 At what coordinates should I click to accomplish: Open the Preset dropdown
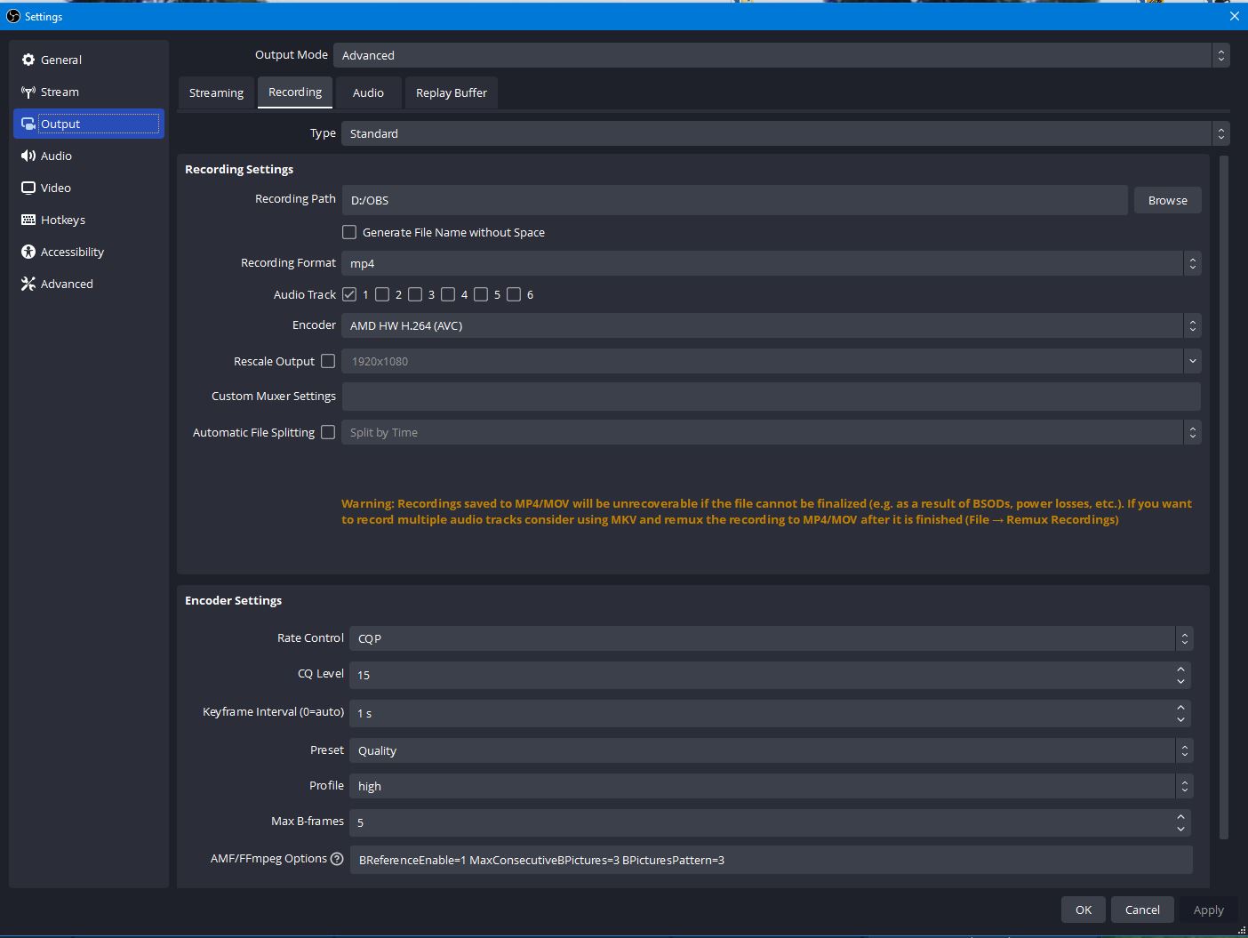tap(771, 750)
